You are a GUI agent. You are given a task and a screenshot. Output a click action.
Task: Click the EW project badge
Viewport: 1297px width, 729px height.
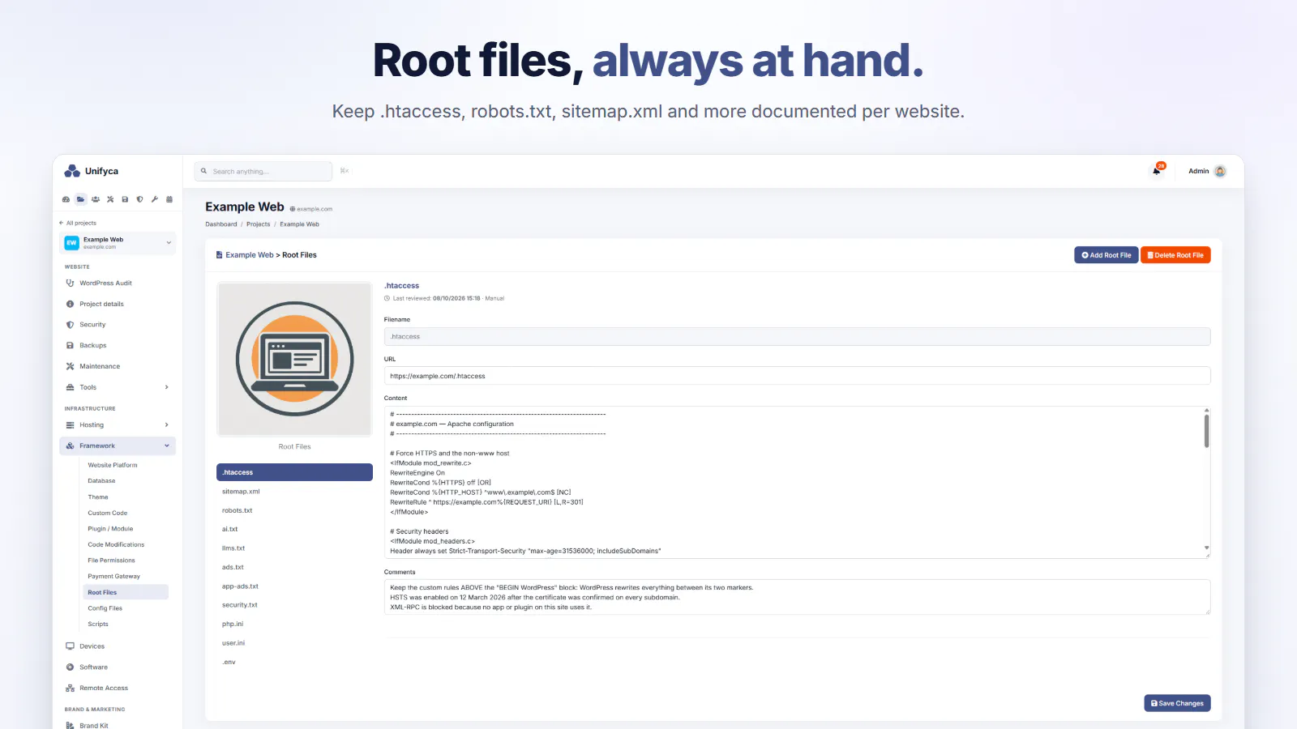pos(71,243)
